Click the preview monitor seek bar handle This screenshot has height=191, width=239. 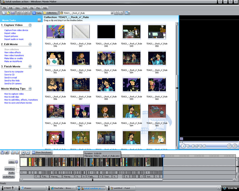point(181,142)
